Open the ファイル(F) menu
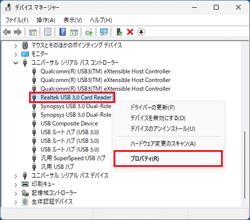Image resolution: width=250 pixels, height=220 pixels. (x=17, y=20)
